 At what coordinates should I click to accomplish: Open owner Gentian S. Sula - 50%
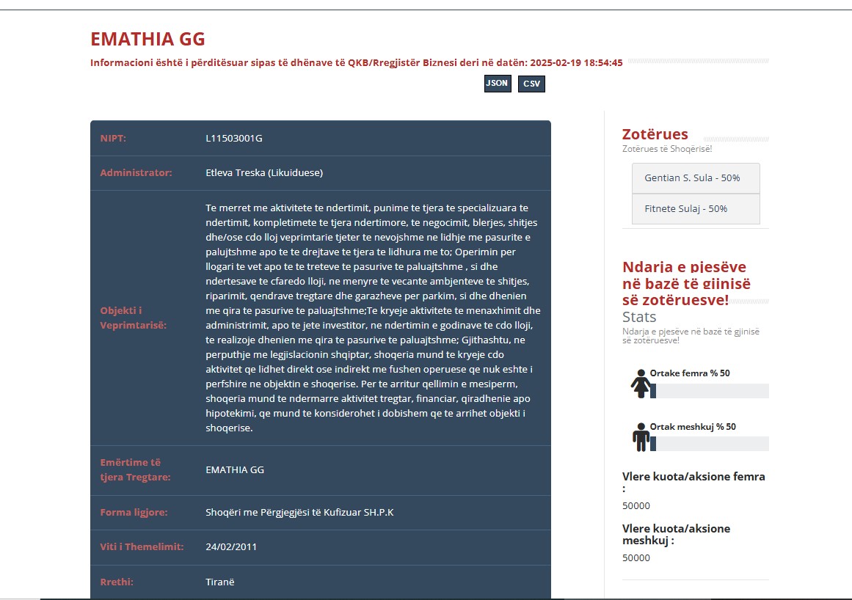696,178
